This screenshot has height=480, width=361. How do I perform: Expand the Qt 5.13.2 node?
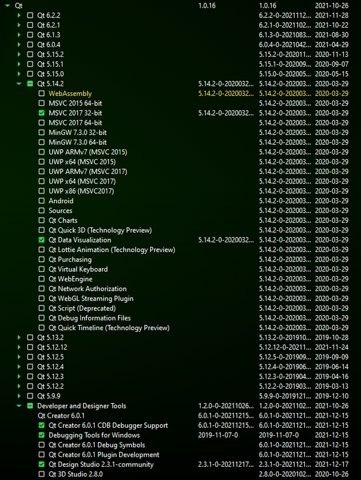point(19,337)
